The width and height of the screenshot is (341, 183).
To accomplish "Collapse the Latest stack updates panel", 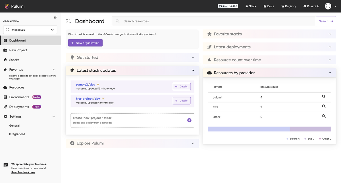I will [x=193, y=70].
